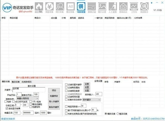Open the 图片去重 picture icon
165x121 pixels.
click(102, 7)
